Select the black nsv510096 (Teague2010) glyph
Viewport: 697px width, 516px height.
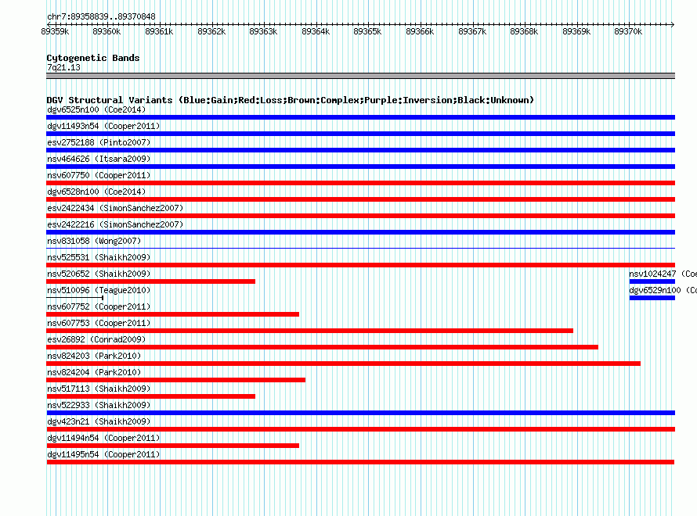(74, 298)
